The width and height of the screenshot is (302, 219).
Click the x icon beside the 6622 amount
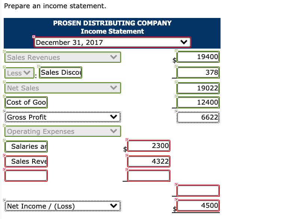(177, 111)
